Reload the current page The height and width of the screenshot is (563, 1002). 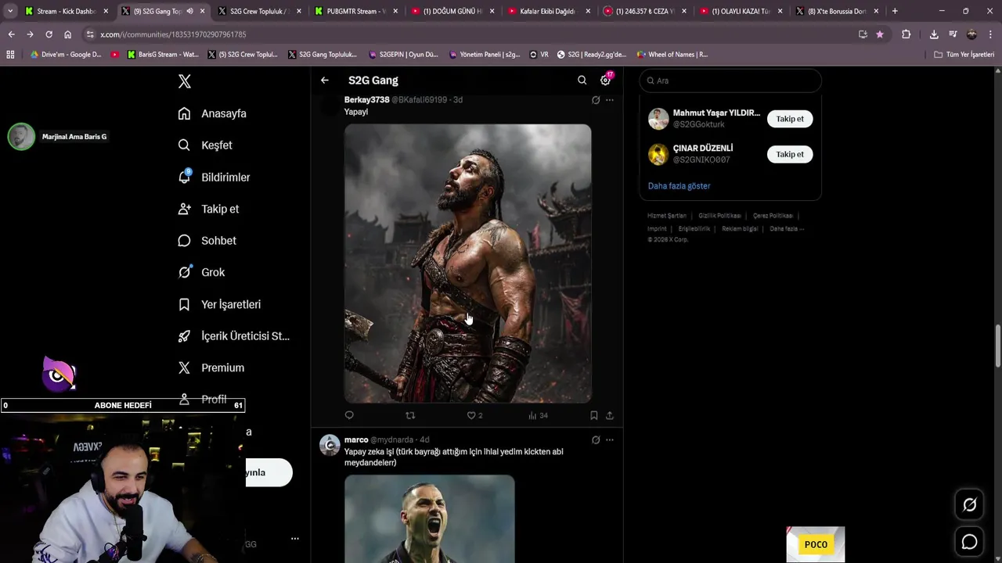click(x=49, y=34)
